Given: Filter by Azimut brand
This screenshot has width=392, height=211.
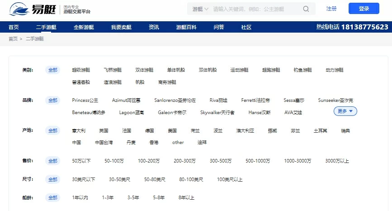Looking at the screenshot, I should (x=126, y=100).
